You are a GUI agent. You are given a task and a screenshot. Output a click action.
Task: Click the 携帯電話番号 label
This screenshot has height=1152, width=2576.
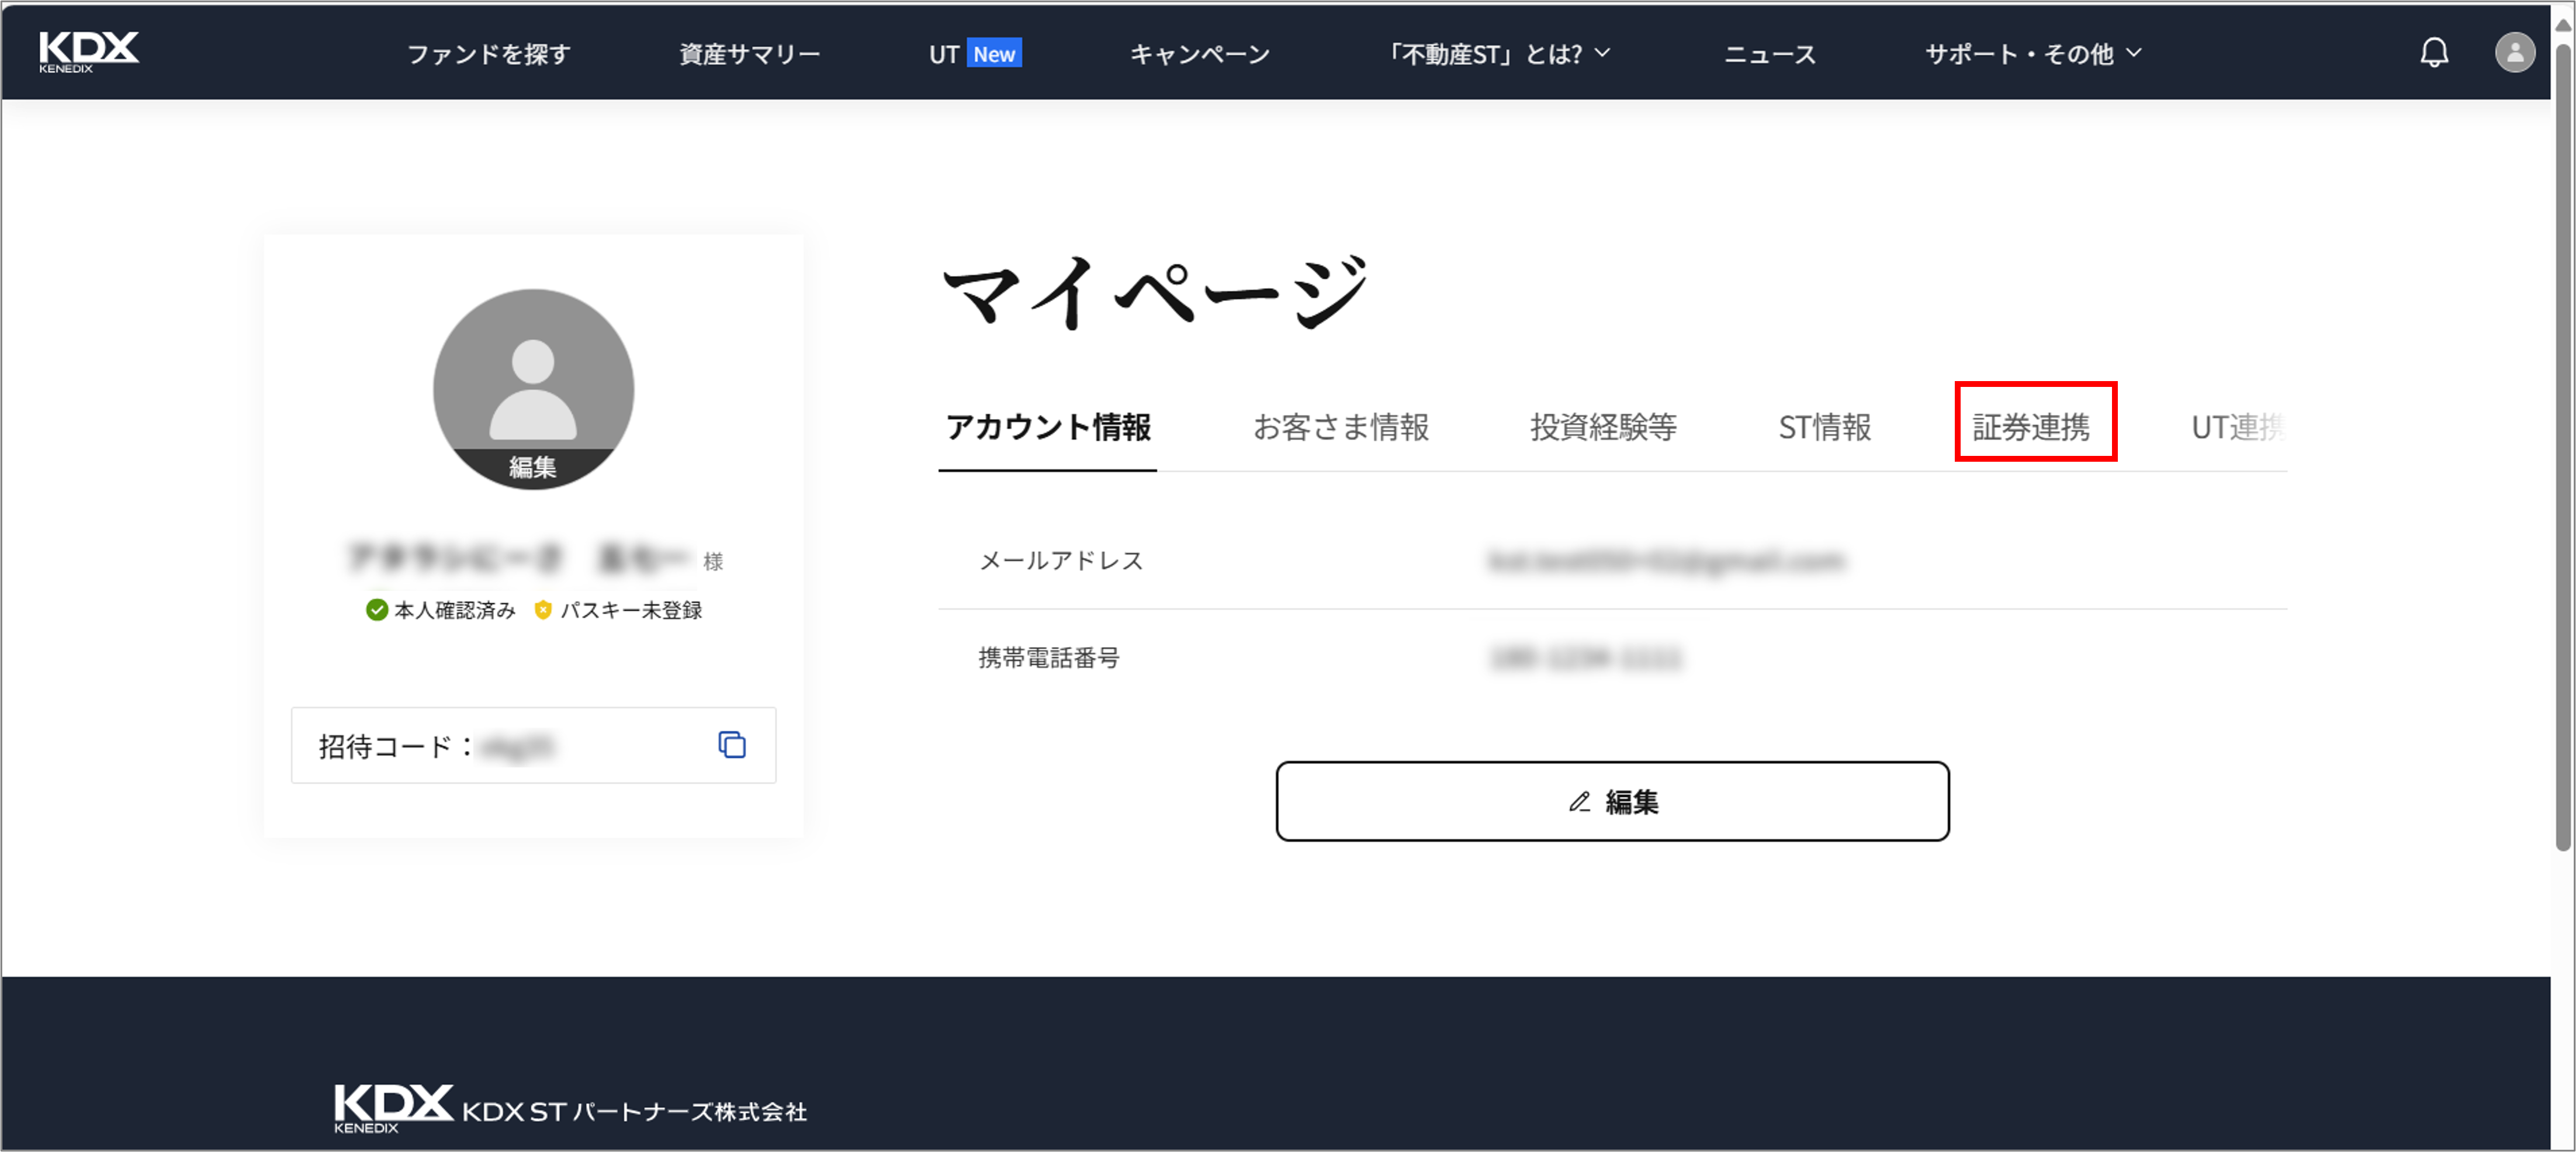tap(1049, 658)
